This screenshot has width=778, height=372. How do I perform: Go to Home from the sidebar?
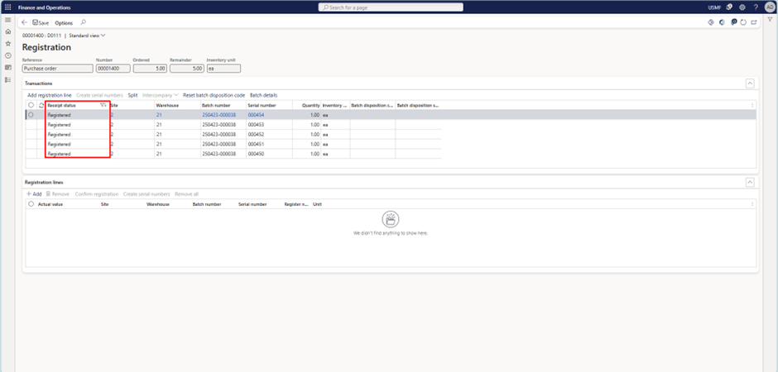(x=7, y=31)
